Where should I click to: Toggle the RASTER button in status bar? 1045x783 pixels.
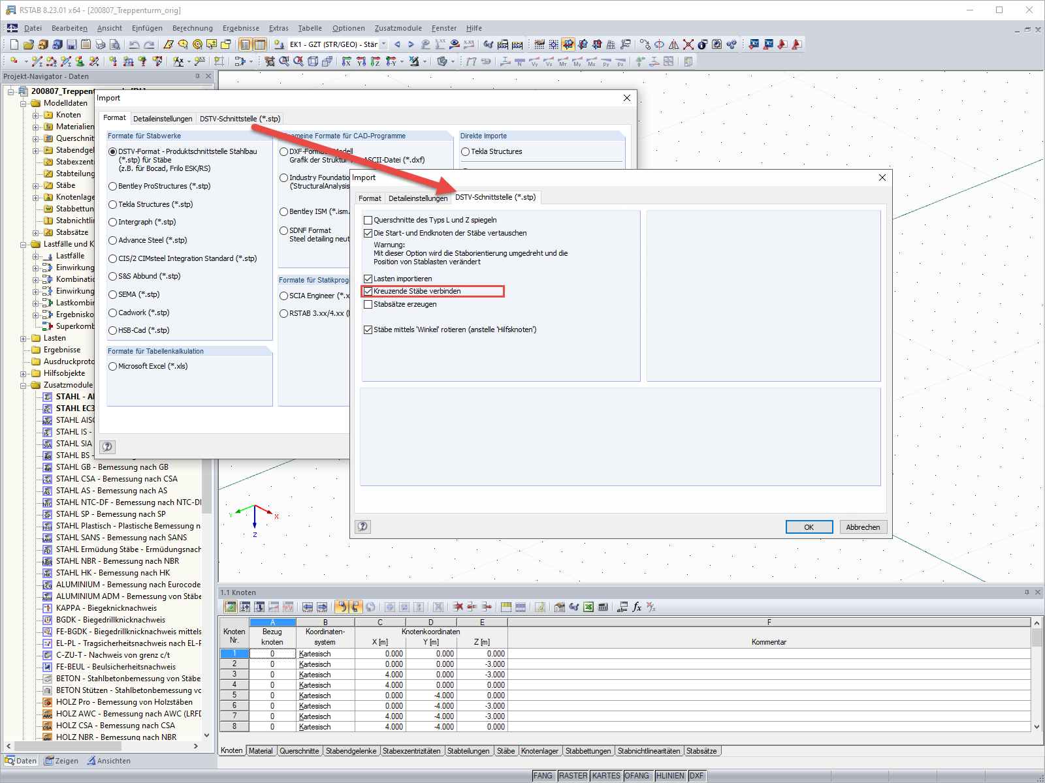click(573, 776)
